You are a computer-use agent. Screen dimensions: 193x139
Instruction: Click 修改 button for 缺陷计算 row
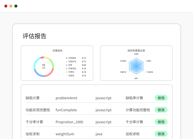pos(161,98)
